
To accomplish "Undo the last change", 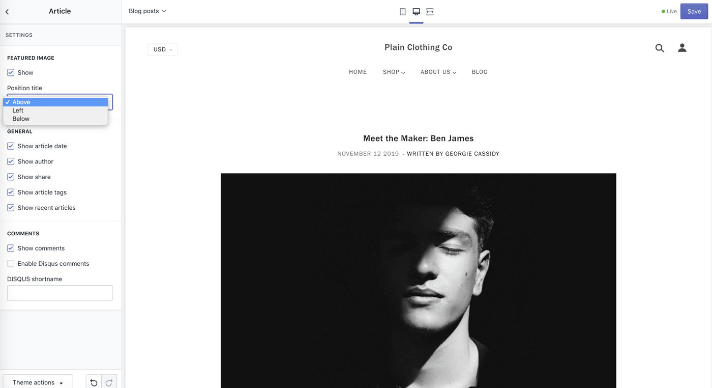I will pos(94,383).
